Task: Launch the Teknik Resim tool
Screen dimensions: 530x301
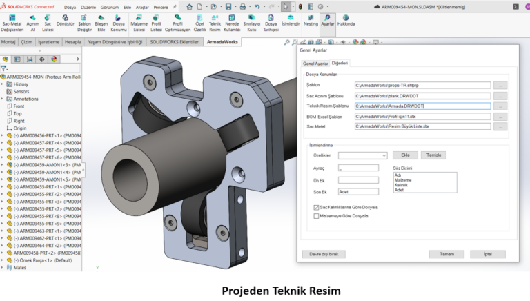Action: (x=215, y=19)
